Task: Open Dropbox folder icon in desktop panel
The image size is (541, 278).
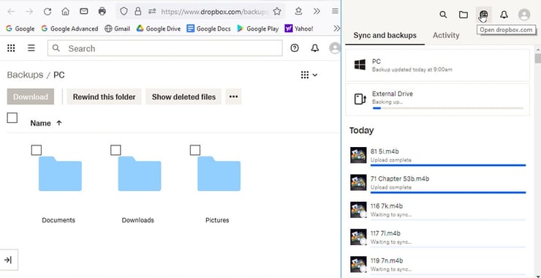Action: (464, 15)
